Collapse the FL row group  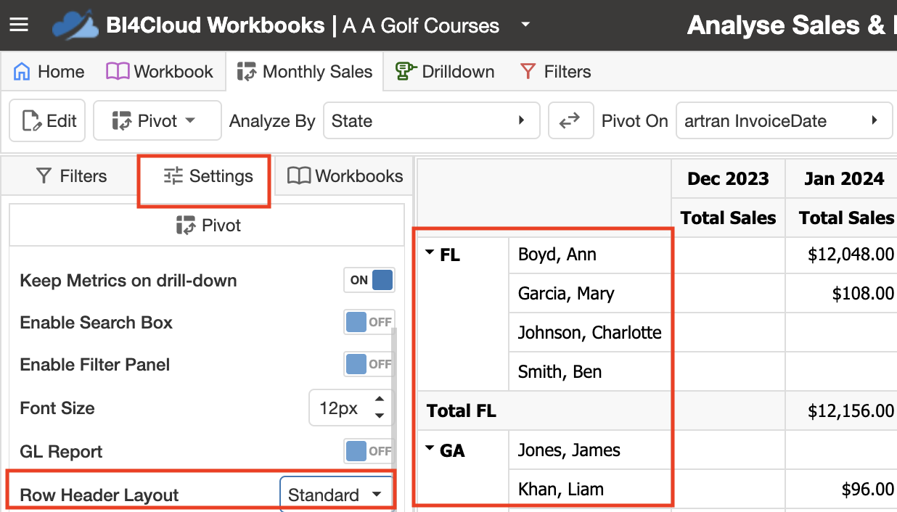coord(430,253)
